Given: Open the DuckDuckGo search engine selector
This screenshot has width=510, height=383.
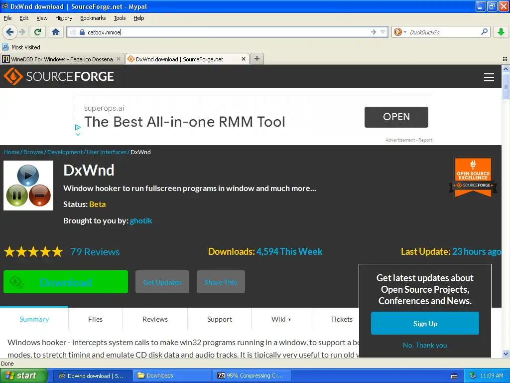Looking at the screenshot, I should [400, 32].
